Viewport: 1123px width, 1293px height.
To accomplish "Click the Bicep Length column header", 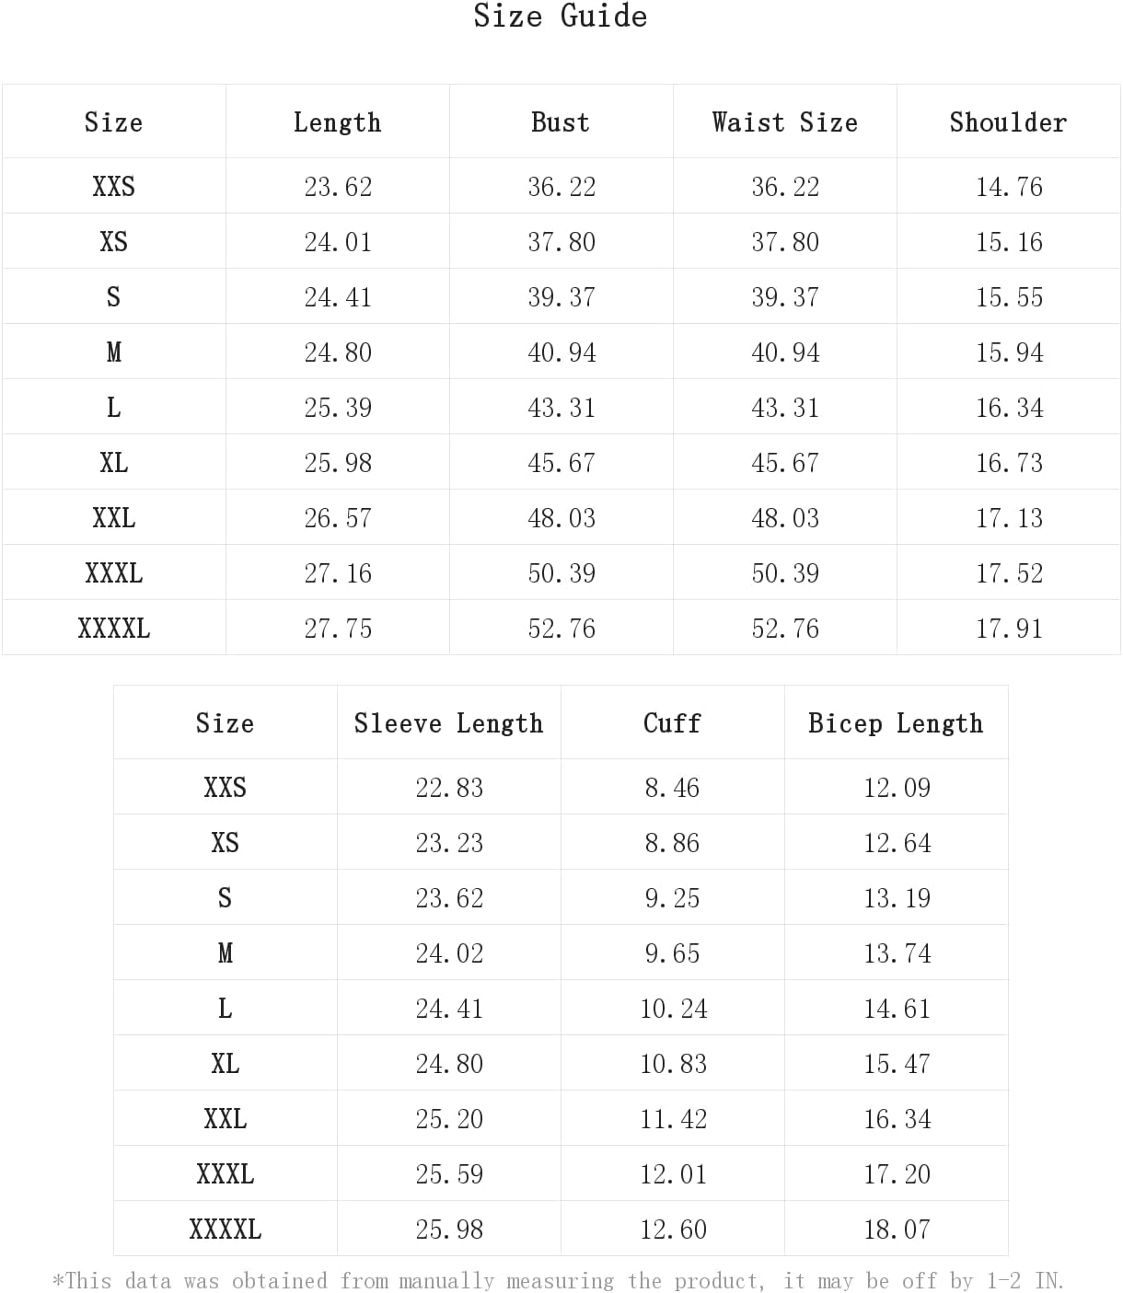I will [x=896, y=723].
